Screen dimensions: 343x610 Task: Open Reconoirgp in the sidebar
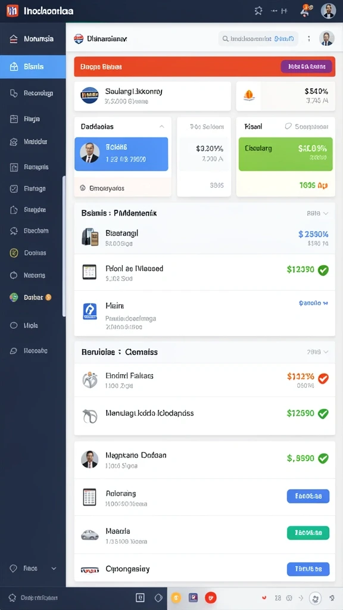point(33,94)
